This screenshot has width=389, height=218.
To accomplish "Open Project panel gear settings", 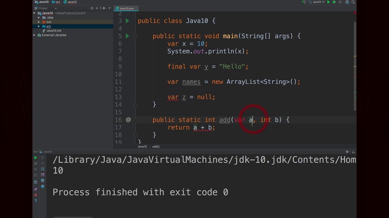I will pos(104,8).
